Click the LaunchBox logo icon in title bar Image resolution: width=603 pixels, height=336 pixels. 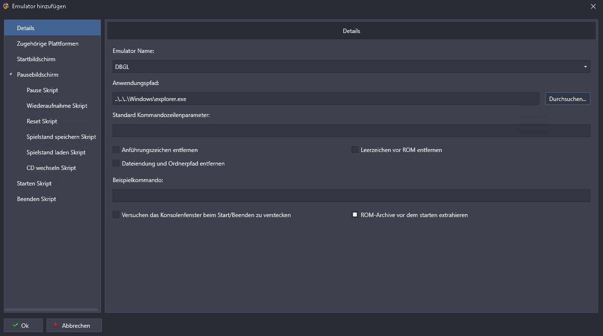point(6,6)
